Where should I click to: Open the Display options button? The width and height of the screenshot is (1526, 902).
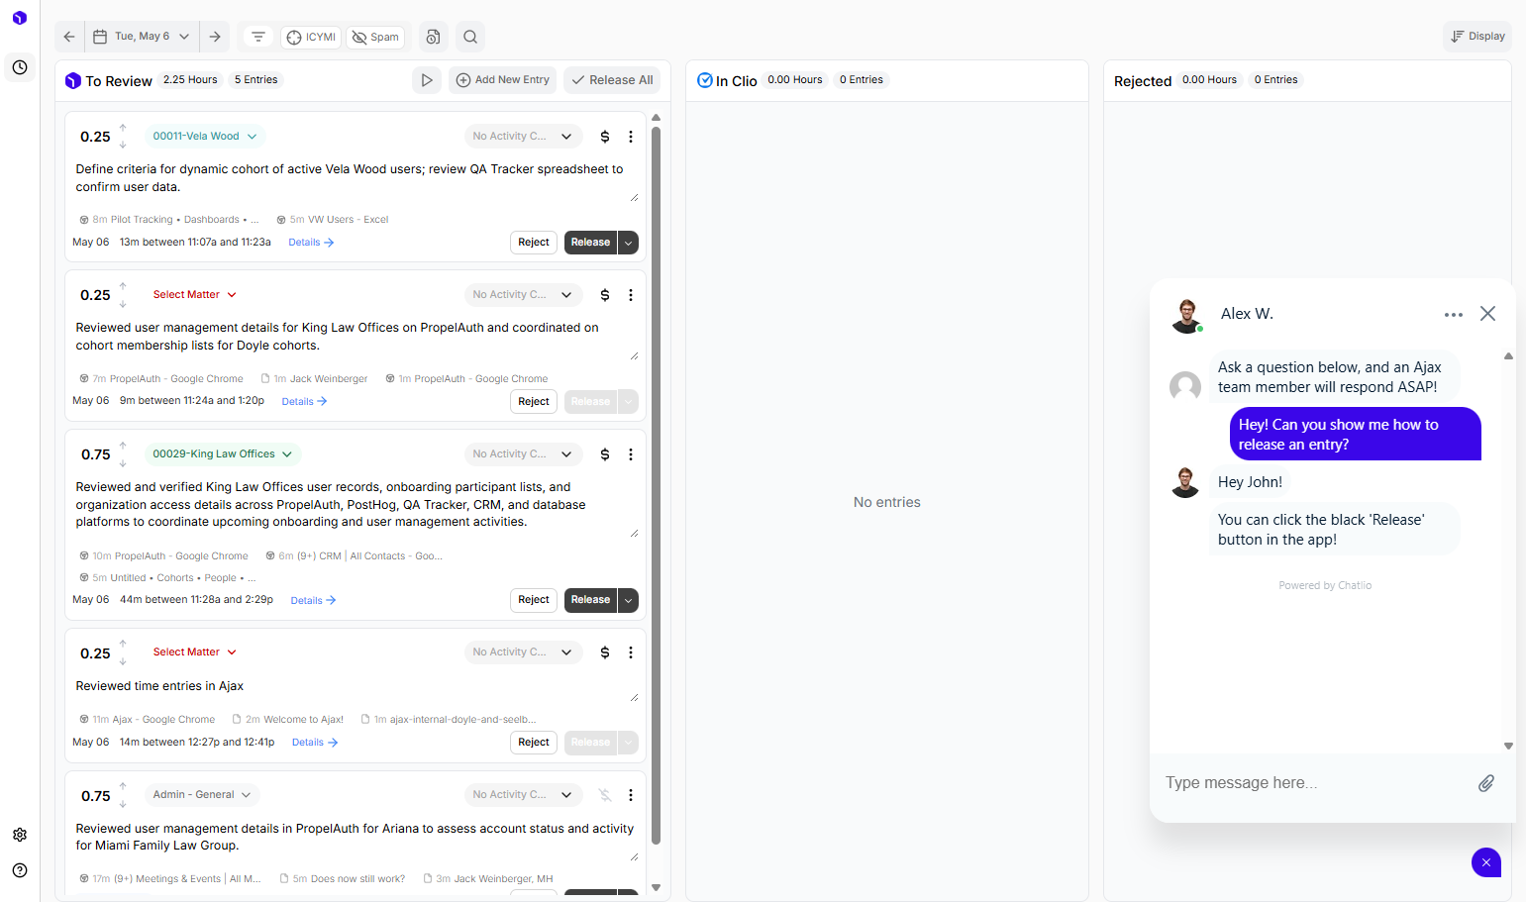pyautogui.click(x=1477, y=36)
